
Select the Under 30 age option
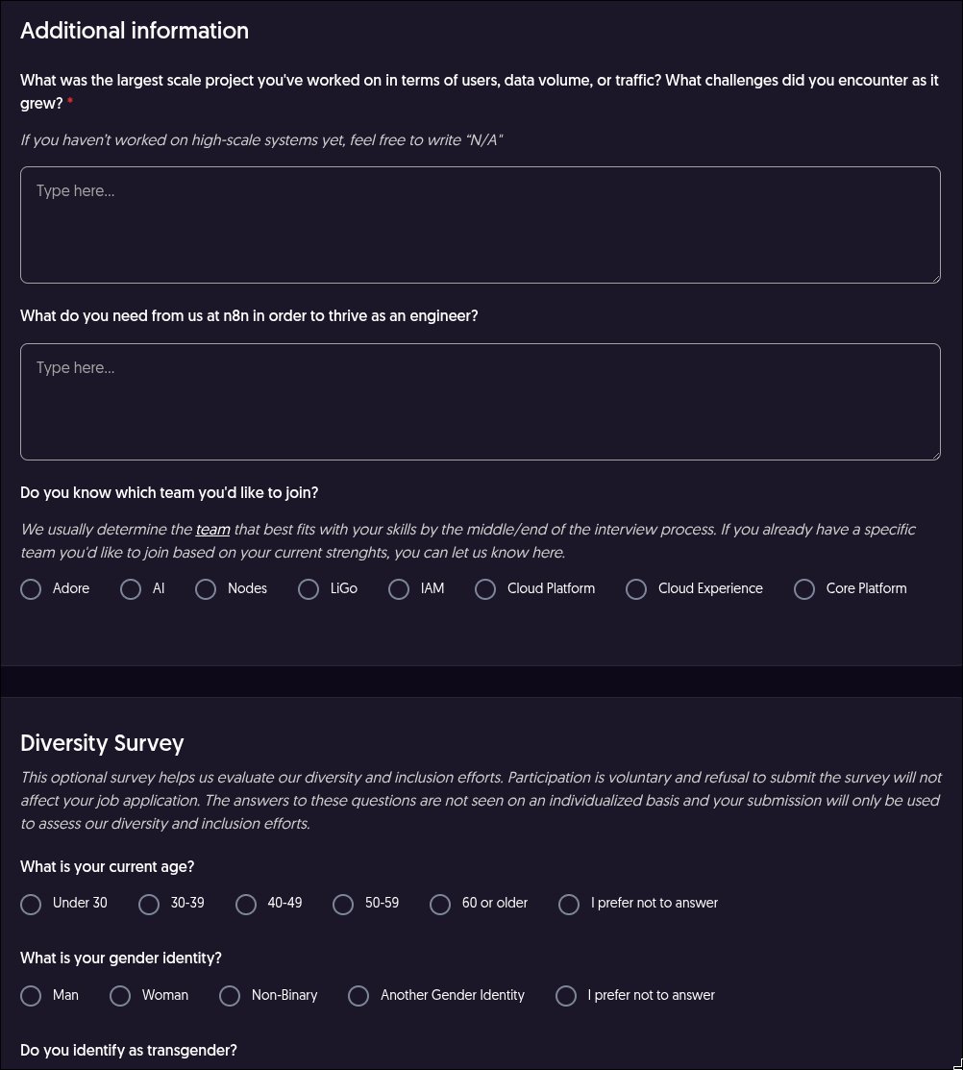point(31,905)
